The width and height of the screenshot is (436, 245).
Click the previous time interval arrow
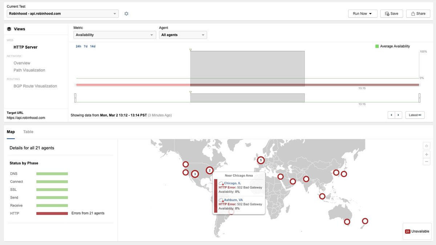tap(391, 115)
